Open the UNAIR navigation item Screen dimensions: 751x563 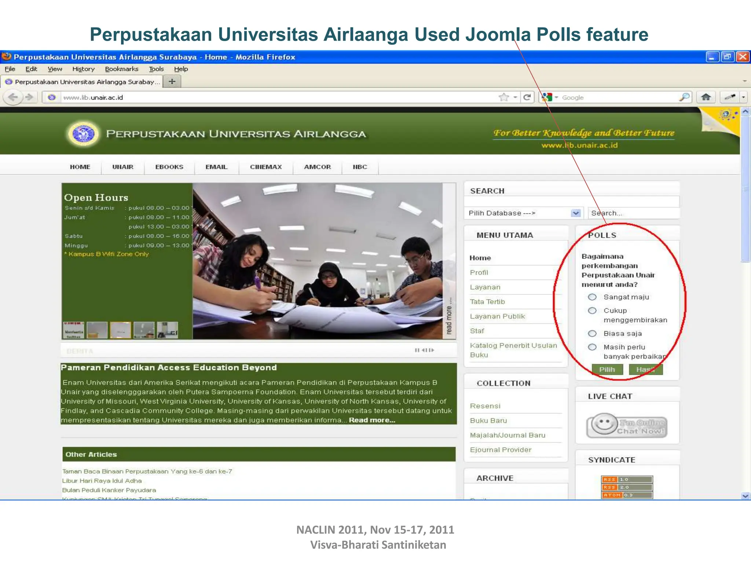(123, 167)
